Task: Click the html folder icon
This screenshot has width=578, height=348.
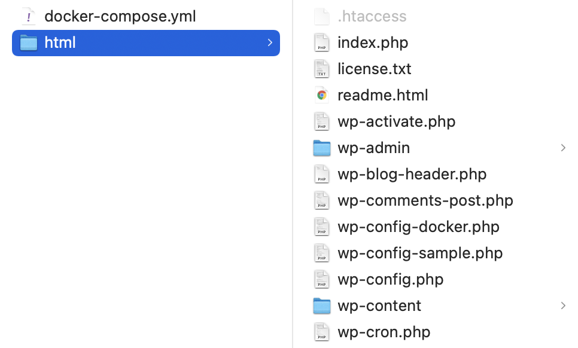Action: point(28,42)
